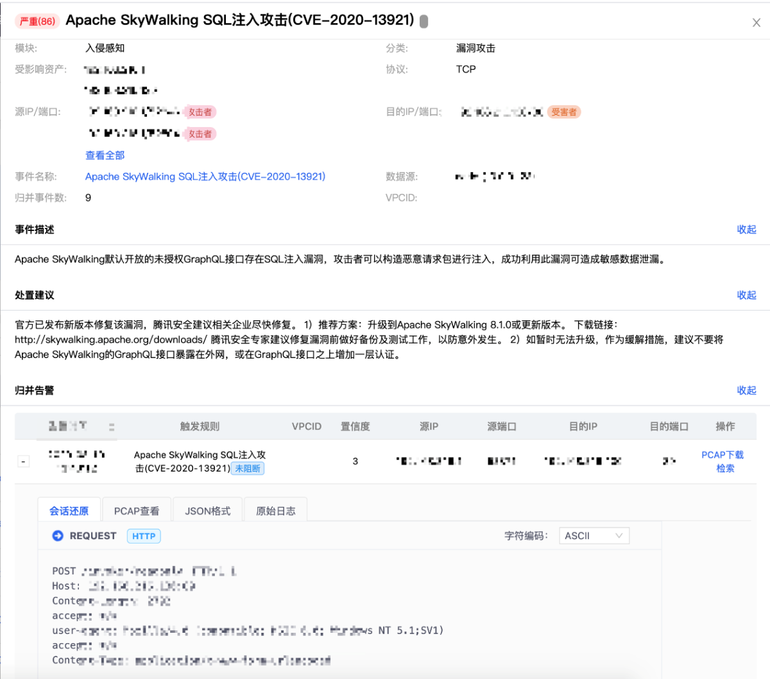Click the Host header line in request
This screenshot has width=770, height=679.
point(124,586)
